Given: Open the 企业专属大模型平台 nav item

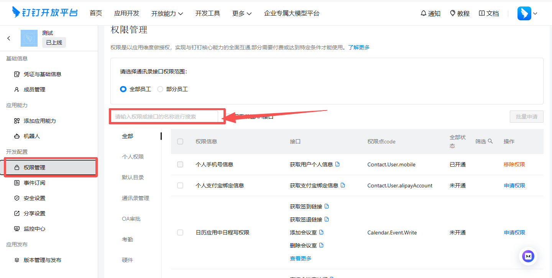Looking at the screenshot, I should (x=292, y=13).
